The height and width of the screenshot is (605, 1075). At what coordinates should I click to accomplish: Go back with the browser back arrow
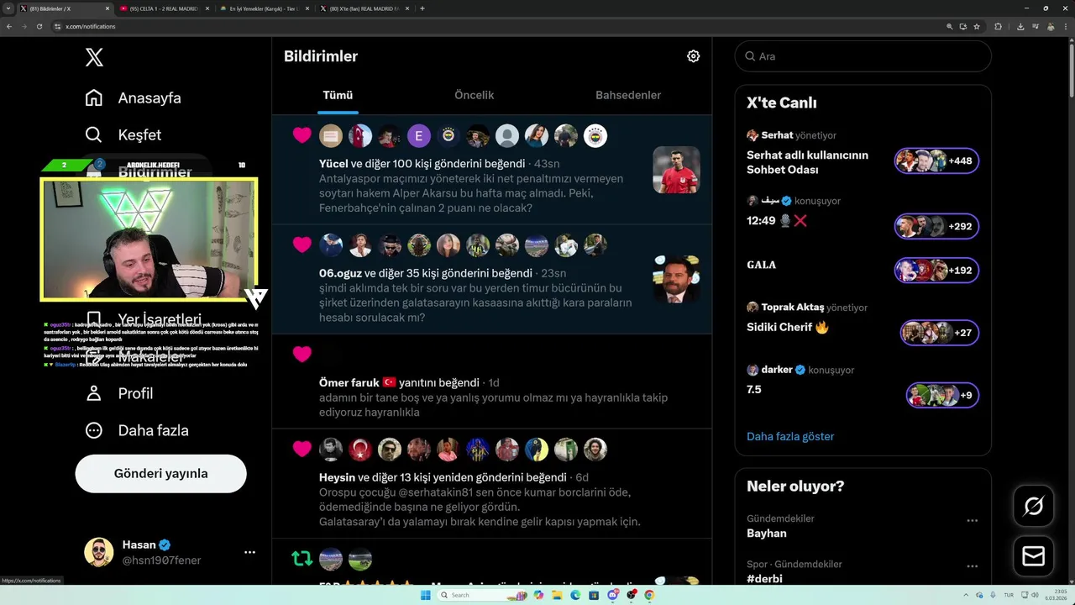tap(9, 26)
